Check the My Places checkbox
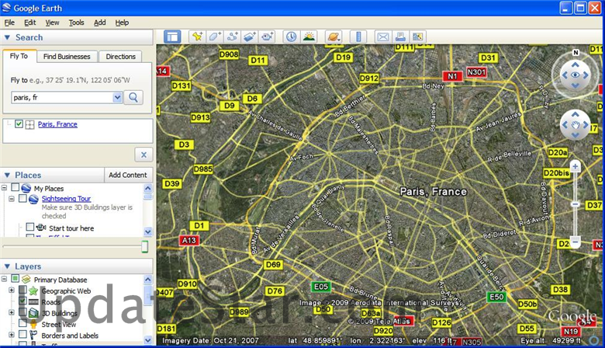605x348 pixels. pos(15,187)
